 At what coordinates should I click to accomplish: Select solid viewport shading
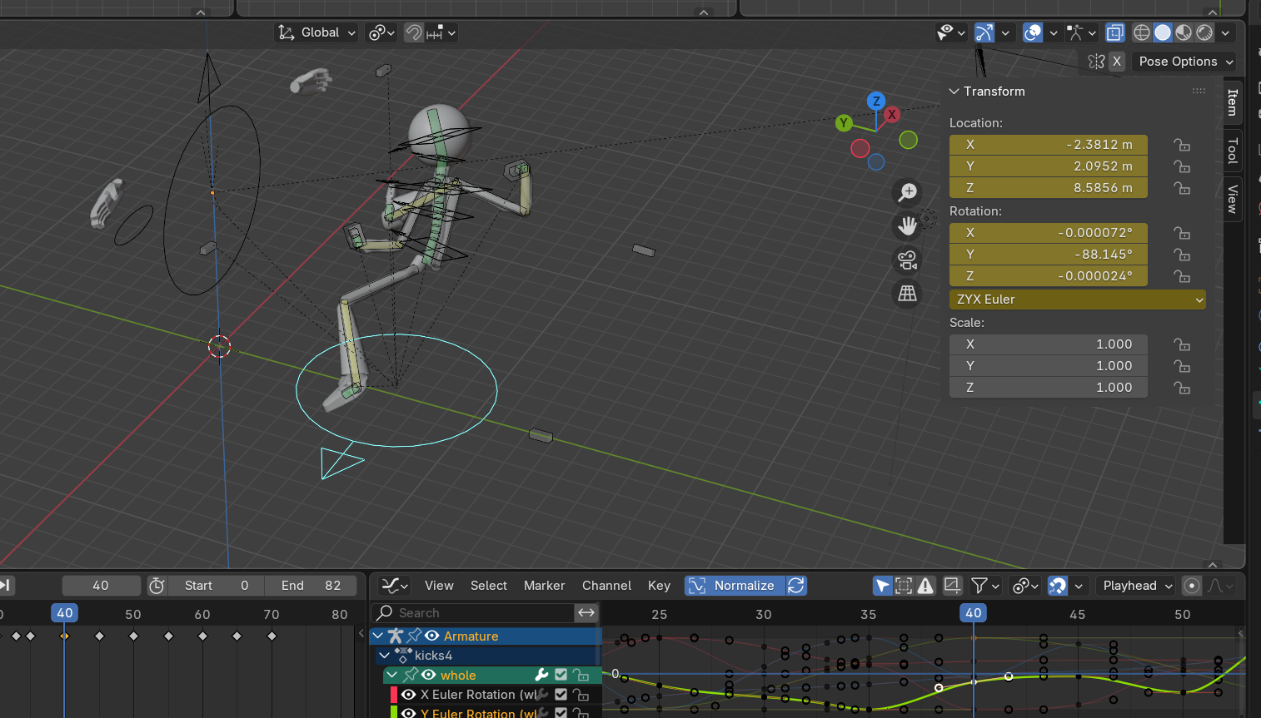coord(1163,32)
